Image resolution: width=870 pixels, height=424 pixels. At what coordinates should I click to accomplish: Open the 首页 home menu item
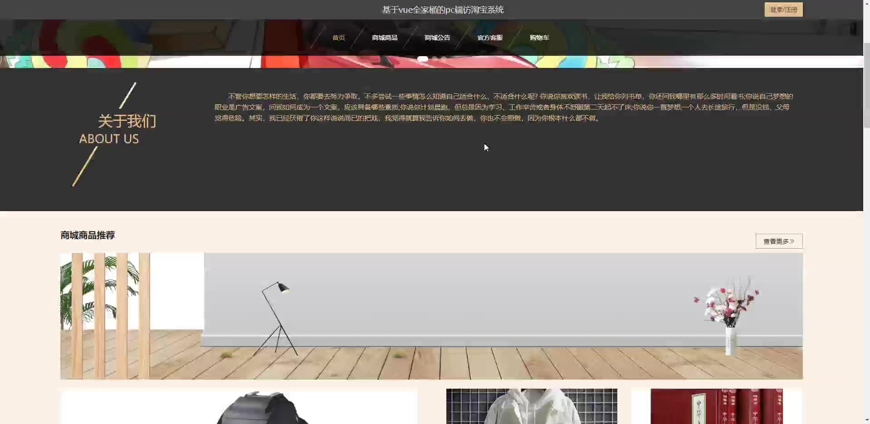point(338,38)
